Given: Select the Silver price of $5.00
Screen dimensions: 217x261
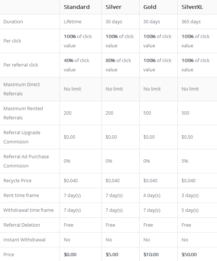Looking at the screenshot, I should point(112,254).
